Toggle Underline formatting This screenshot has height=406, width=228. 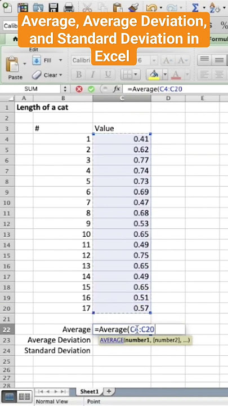click(x=108, y=75)
